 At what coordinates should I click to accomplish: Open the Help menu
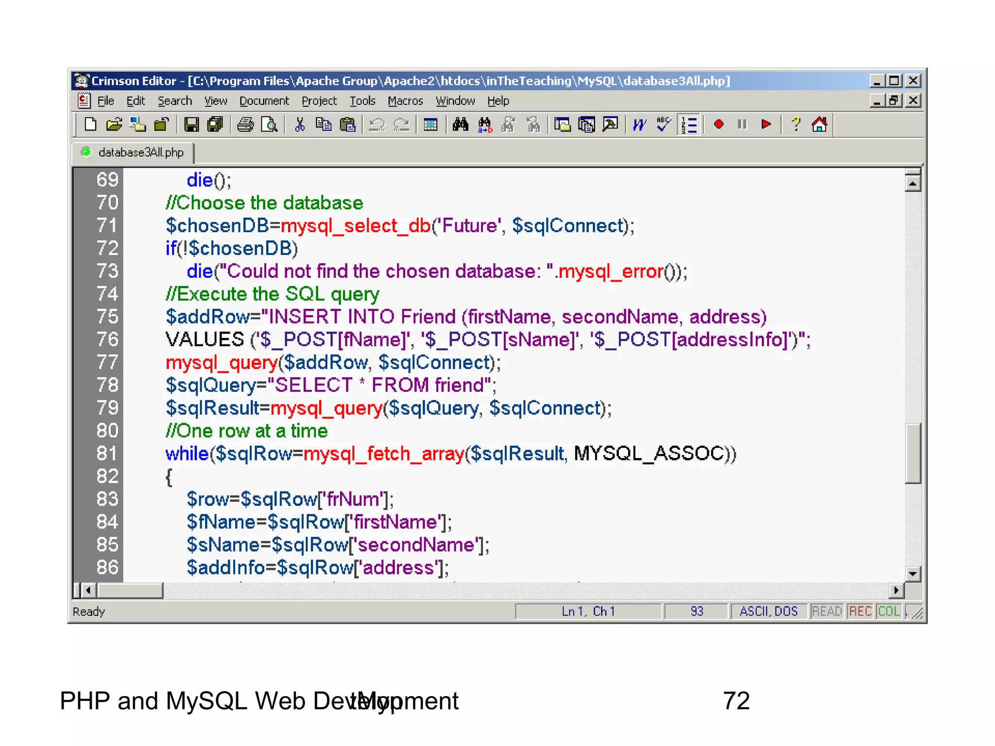tap(498, 101)
